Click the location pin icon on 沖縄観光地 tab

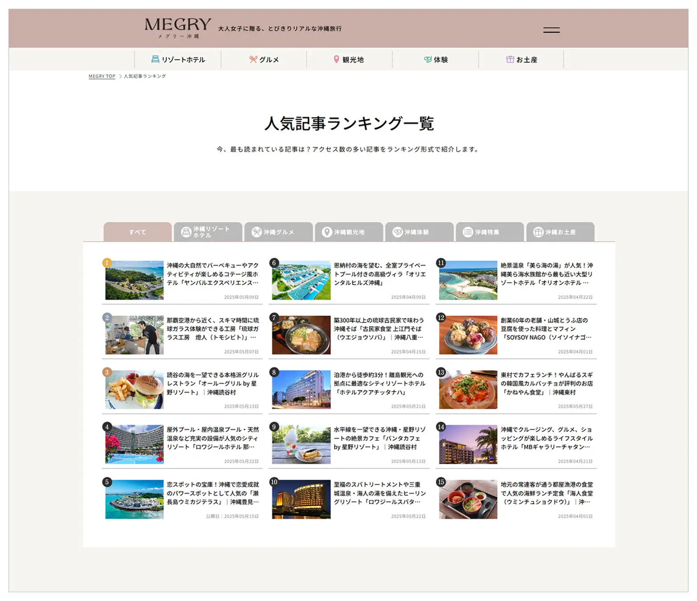pyautogui.click(x=327, y=232)
